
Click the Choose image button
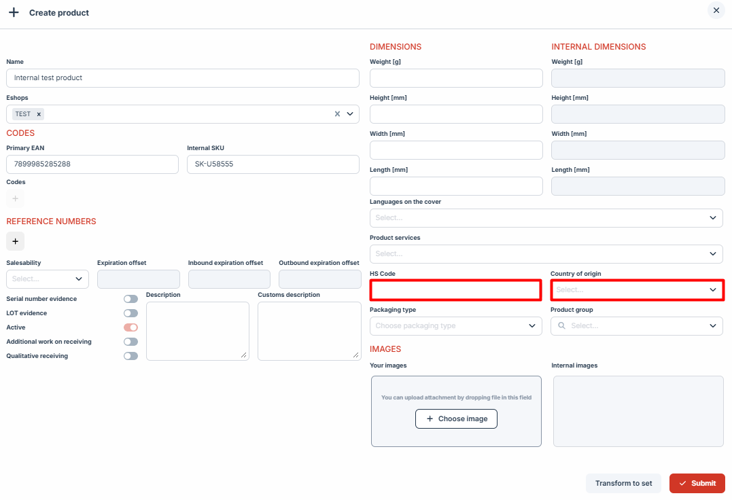pyautogui.click(x=456, y=419)
